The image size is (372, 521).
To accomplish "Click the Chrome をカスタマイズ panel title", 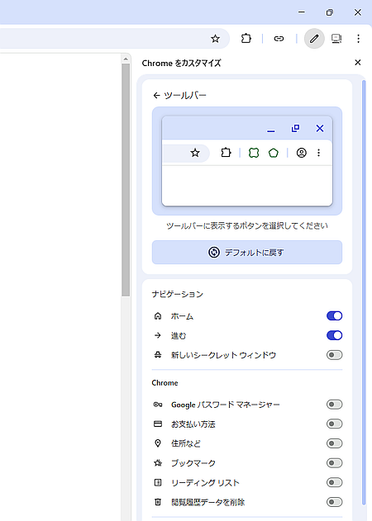I will click(x=181, y=63).
